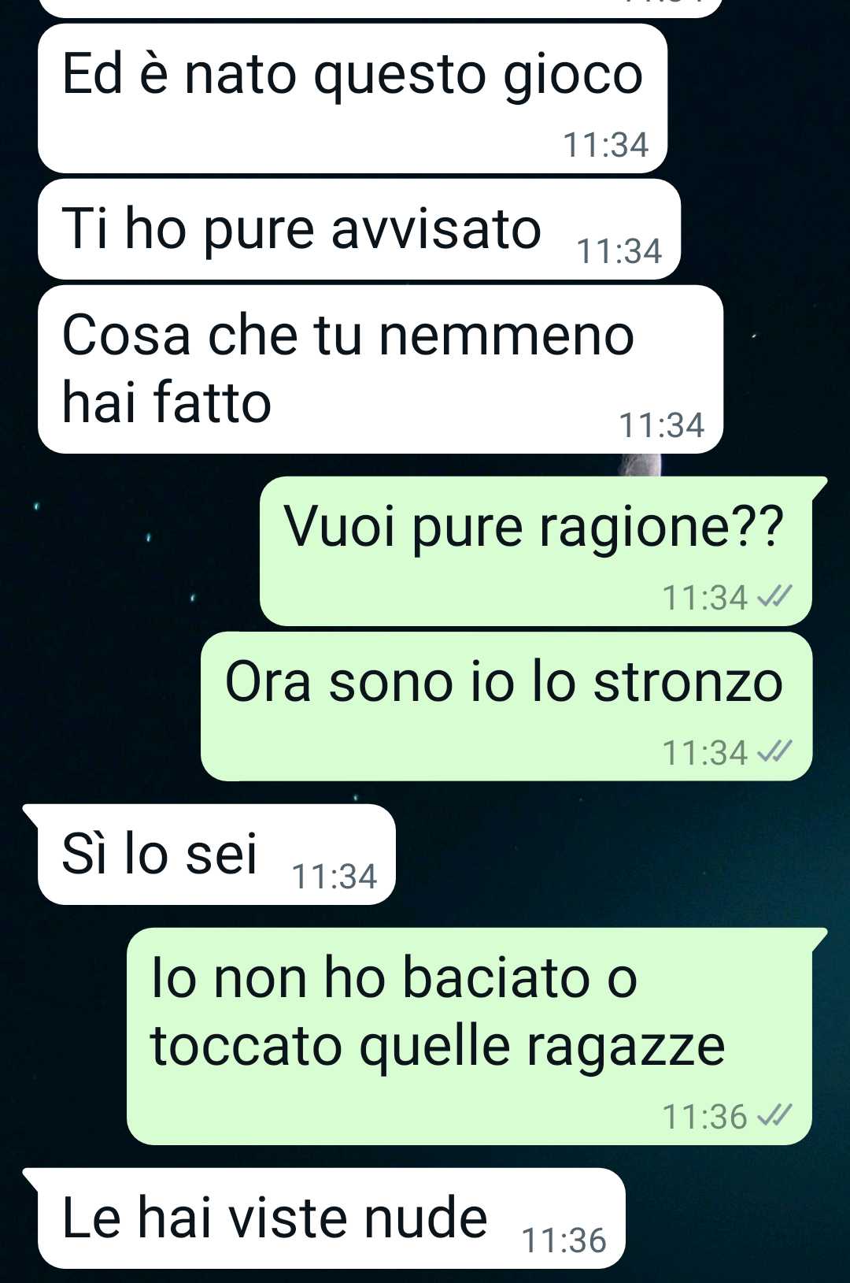The image size is (850, 1283).
Task: Select the 'Vuoi pure ragione??' sent message
Action: click(536, 551)
